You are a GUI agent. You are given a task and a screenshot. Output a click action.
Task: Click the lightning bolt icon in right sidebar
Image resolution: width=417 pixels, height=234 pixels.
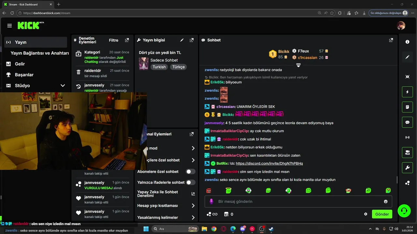(x=407, y=92)
